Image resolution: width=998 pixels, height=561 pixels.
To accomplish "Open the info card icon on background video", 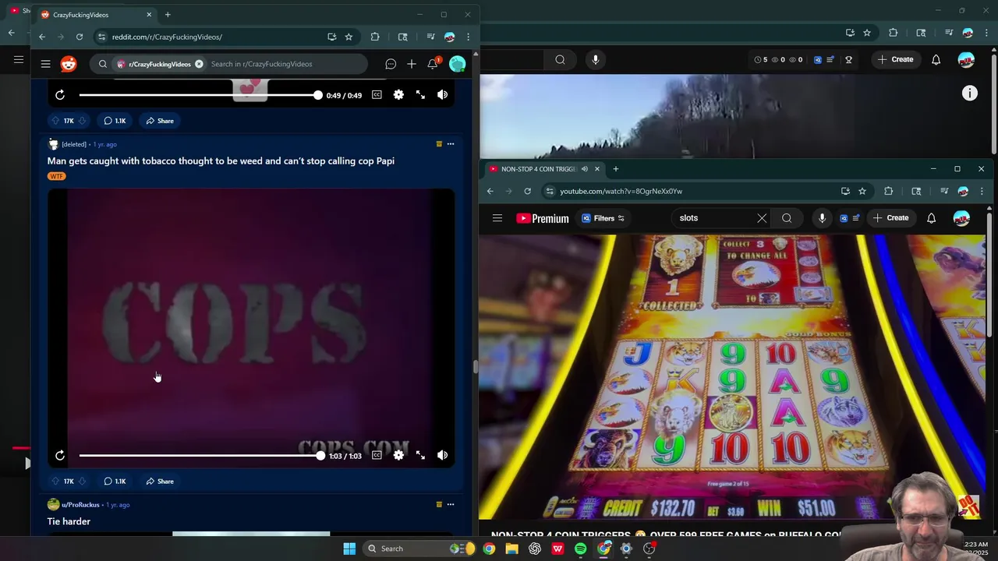I will 969,93.
